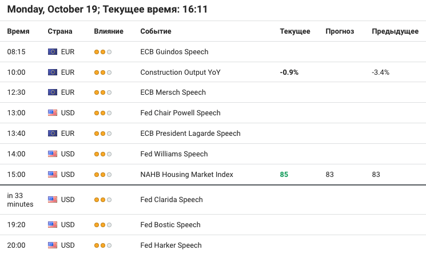Viewport: 426px width, 254px height.
Task: Open NAHB Housing Market Index event
Action: (186, 174)
